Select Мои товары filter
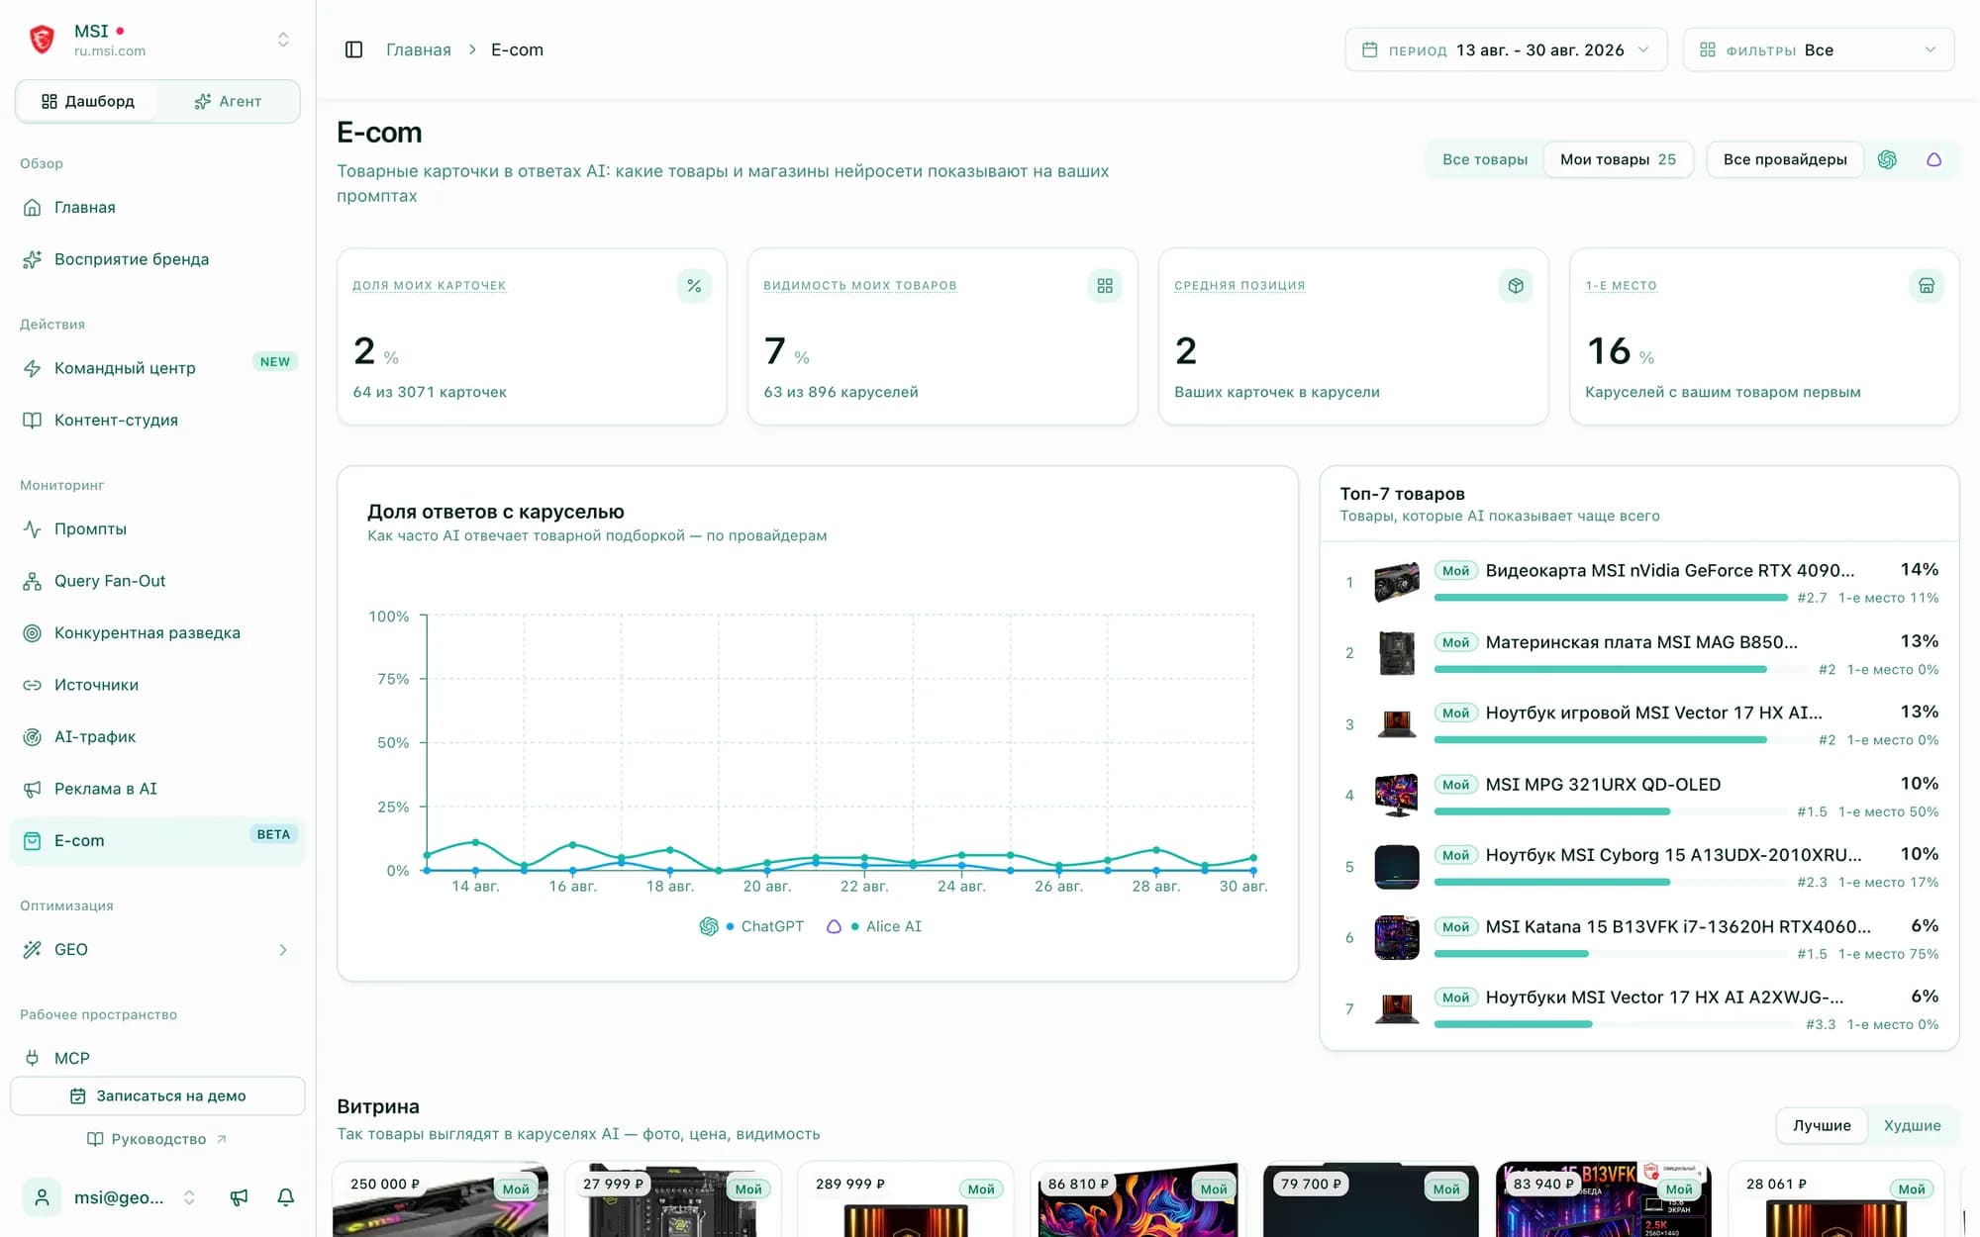 click(x=1618, y=159)
